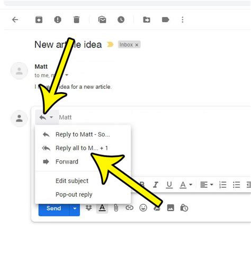251x264 pixels.
Task: Click the Matt recipient field
Action: [65, 117]
